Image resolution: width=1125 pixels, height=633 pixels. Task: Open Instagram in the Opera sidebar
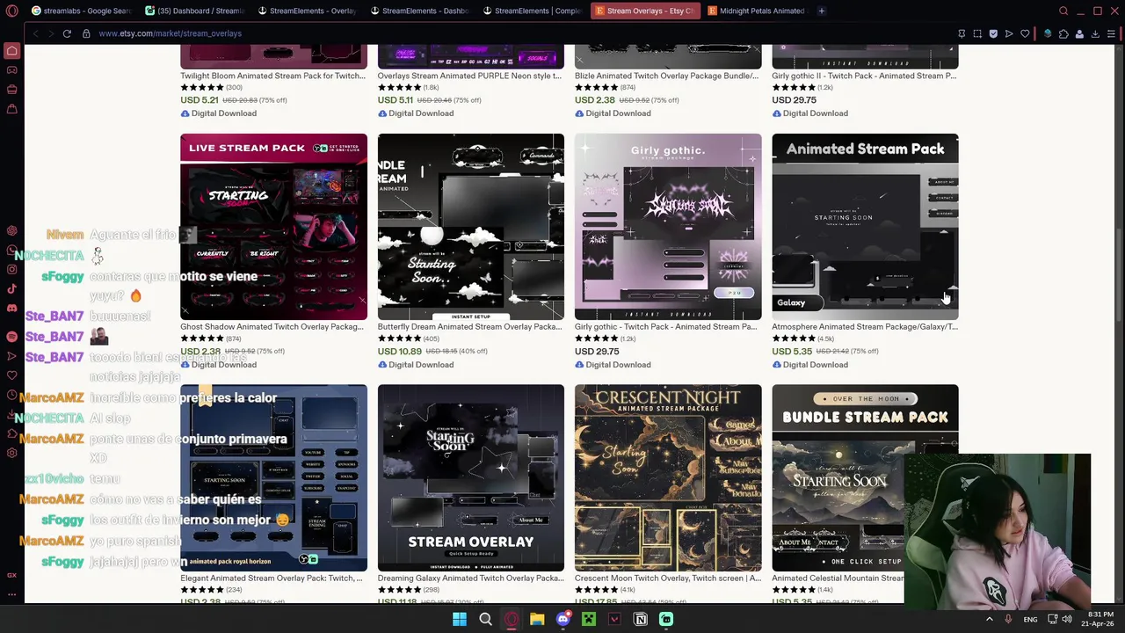[11, 269]
